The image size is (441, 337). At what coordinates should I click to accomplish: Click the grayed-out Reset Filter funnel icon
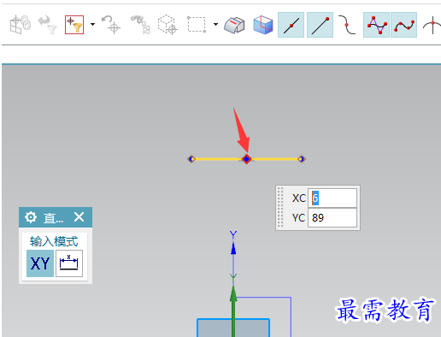click(x=48, y=25)
